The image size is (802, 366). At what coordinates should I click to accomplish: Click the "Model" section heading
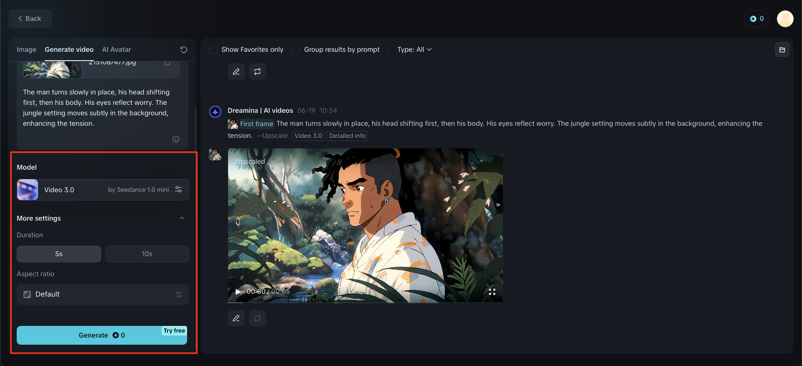click(x=27, y=167)
